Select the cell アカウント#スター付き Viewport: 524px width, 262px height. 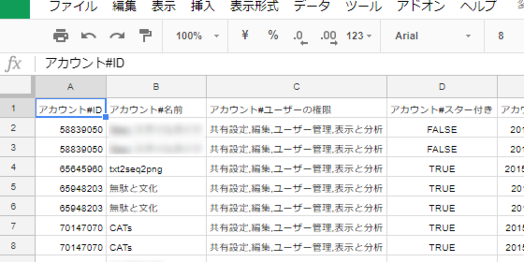[442, 108]
